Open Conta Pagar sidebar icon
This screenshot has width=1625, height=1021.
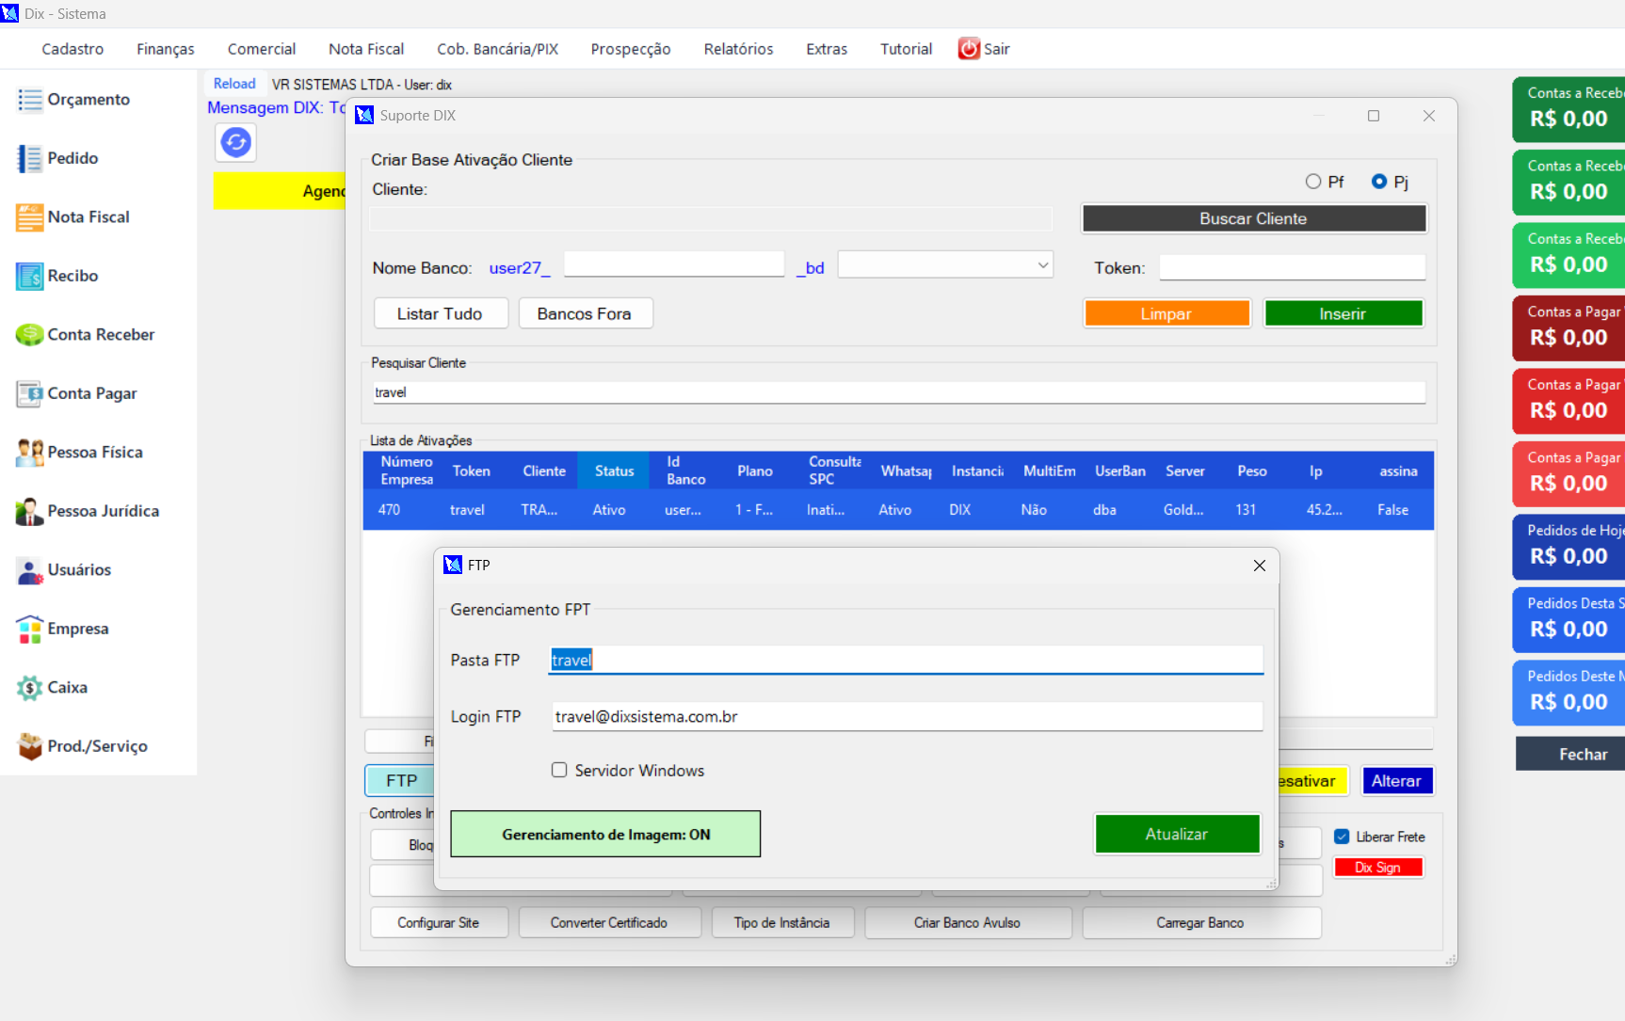tap(30, 393)
